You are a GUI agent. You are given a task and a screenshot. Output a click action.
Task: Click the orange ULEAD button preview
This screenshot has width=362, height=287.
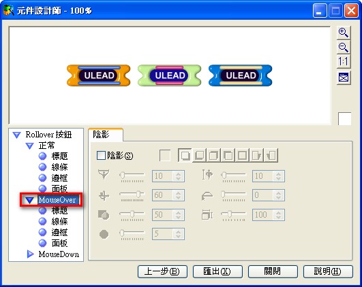99,75
